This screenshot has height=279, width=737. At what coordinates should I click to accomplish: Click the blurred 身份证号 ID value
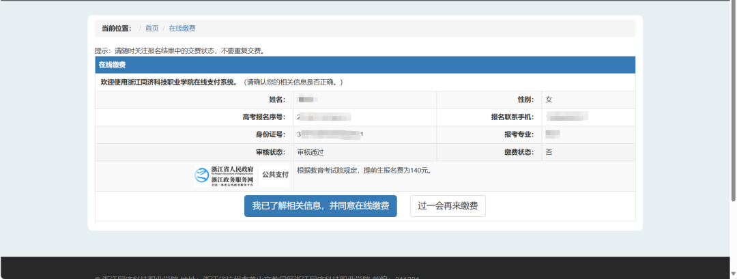pos(330,134)
